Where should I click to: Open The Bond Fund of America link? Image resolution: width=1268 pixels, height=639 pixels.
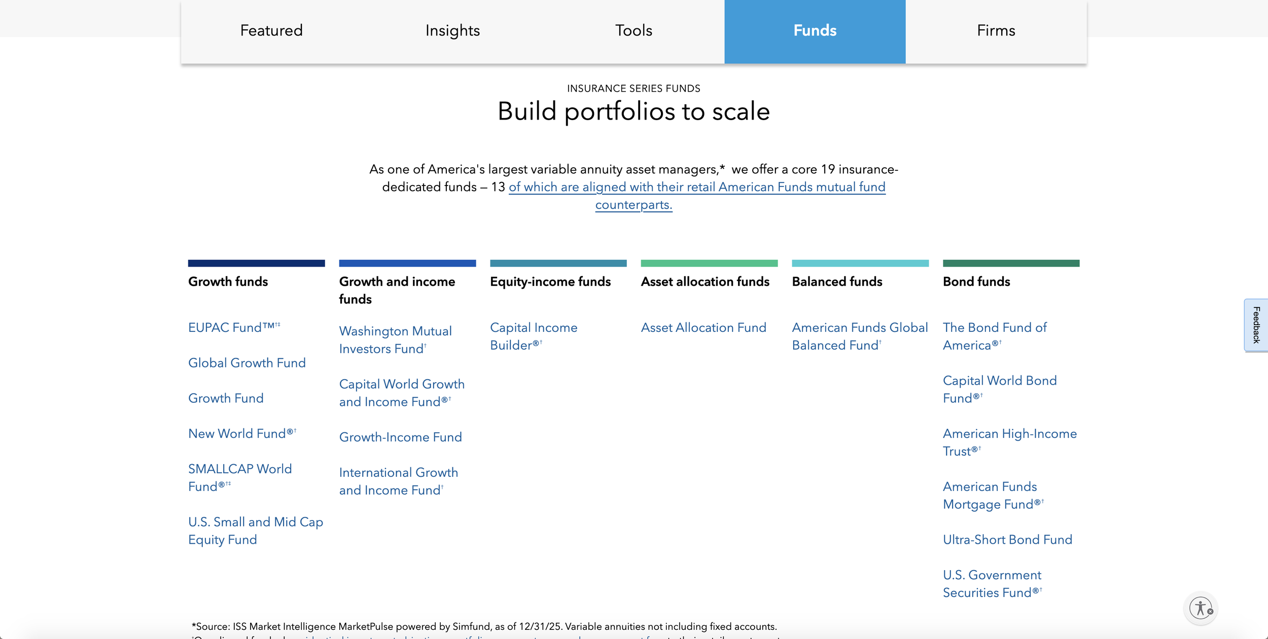995,336
